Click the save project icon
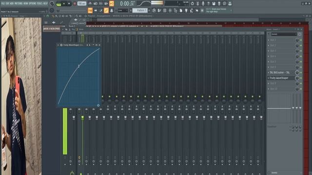 pos(214,3)
